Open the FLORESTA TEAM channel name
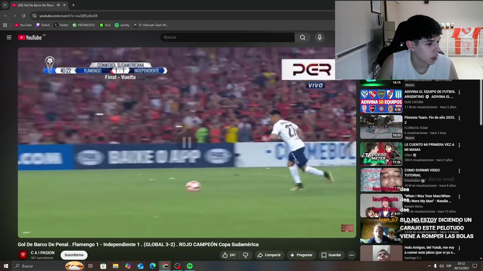Image resolution: width=483 pixels, height=271 pixels. 416,128
